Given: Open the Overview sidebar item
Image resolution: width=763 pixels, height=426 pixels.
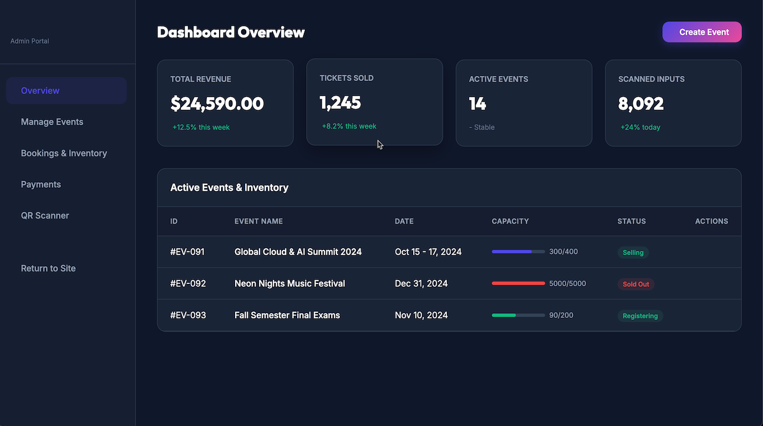Looking at the screenshot, I should pyautogui.click(x=67, y=90).
